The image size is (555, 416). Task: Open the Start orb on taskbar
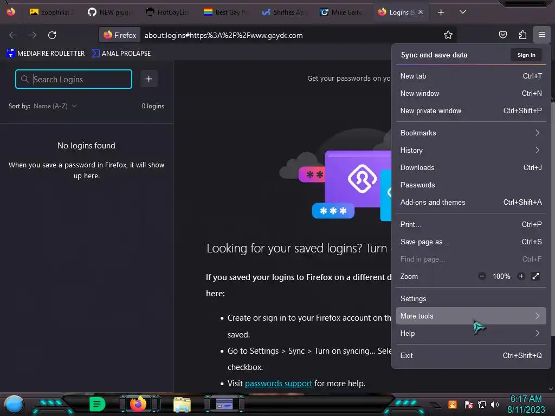coord(14,404)
